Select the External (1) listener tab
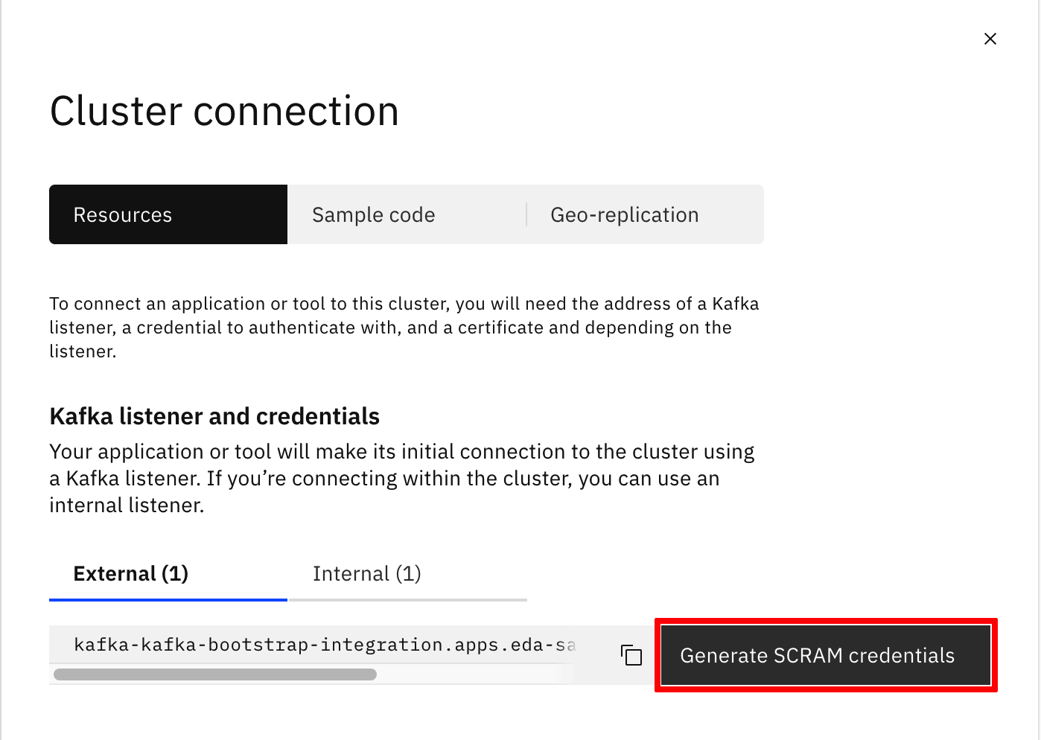The width and height of the screenshot is (1041, 740). point(168,574)
